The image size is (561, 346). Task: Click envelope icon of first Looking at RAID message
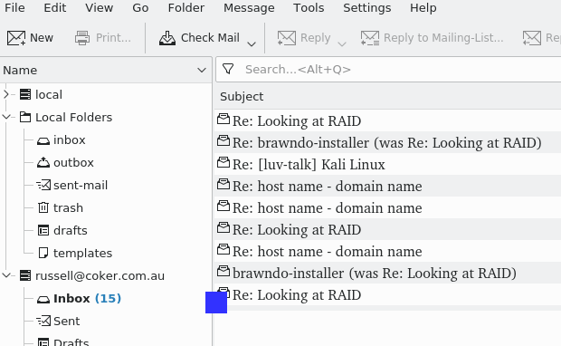click(223, 119)
